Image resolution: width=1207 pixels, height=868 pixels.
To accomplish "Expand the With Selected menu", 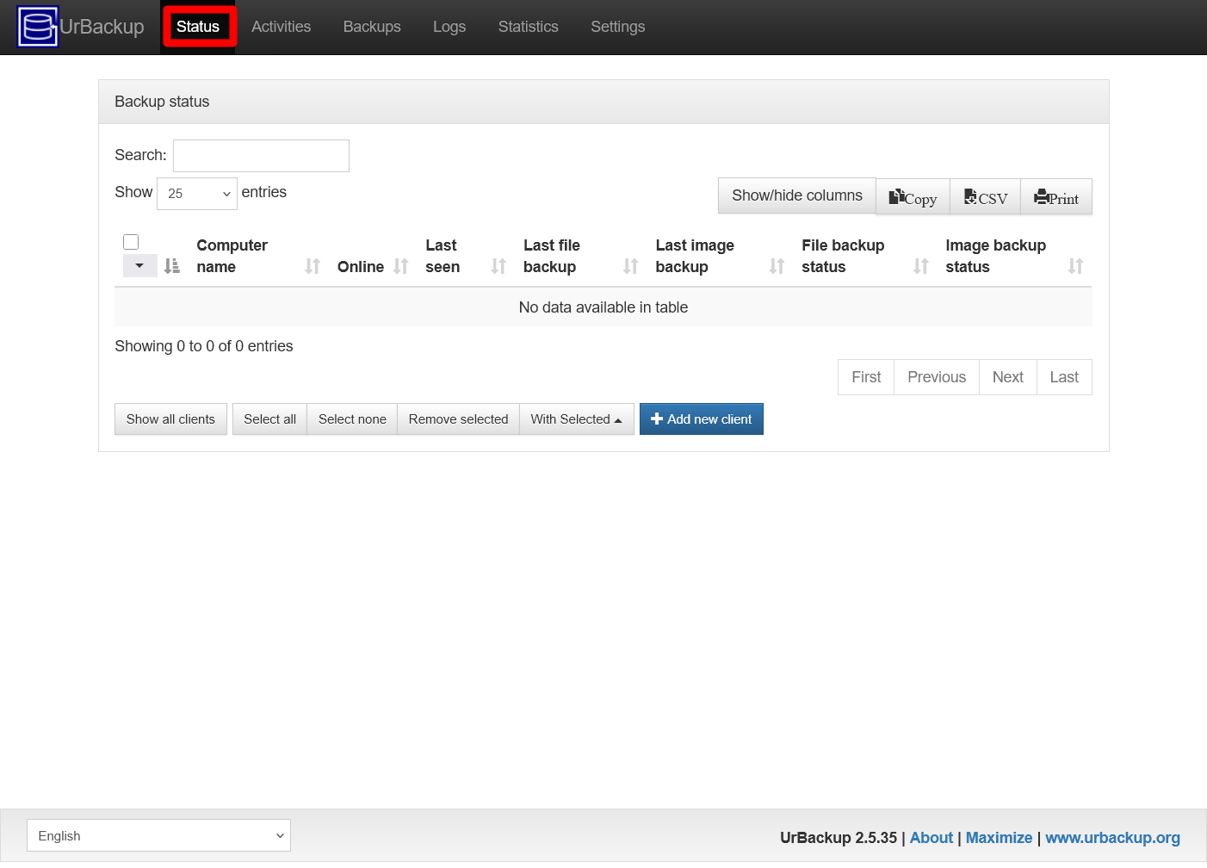I will coord(577,418).
